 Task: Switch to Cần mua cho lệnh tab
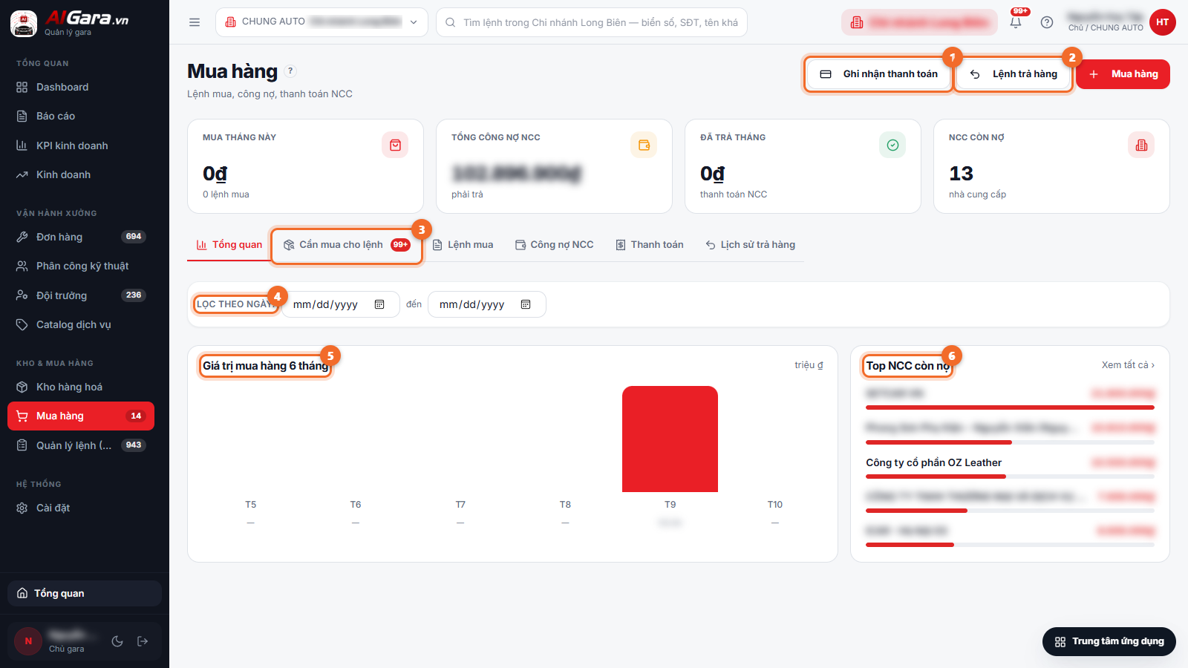pos(347,245)
